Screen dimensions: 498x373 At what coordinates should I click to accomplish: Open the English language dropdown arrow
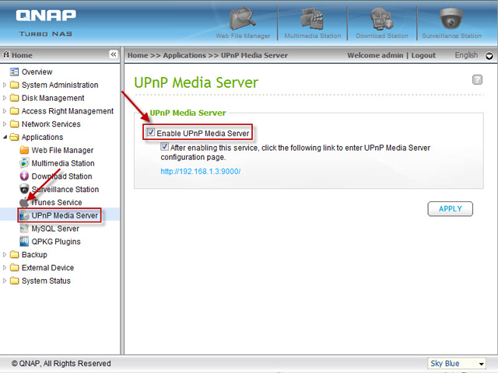click(x=489, y=56)
